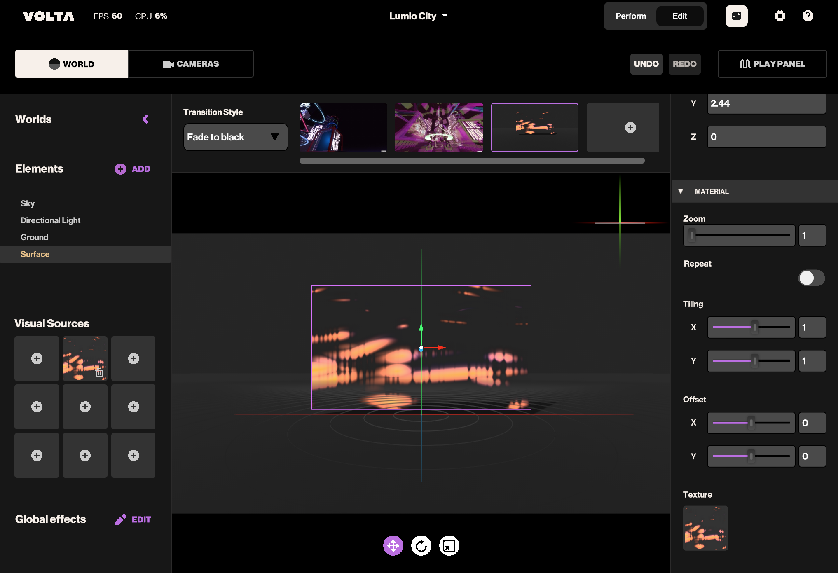Open help via the question mark icon
Screen dimensions: 838x573
[x=808, y=16]
